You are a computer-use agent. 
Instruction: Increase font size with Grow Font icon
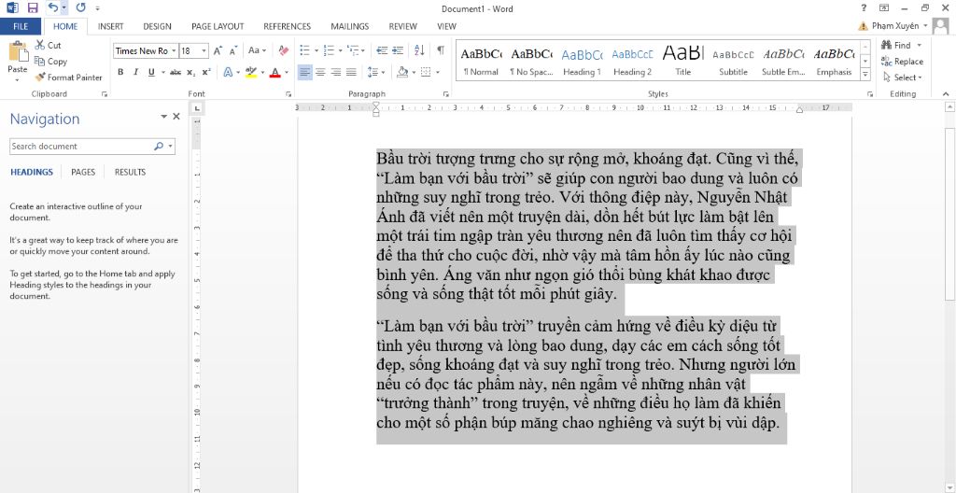pyautogui.click(x=218, y=50)
